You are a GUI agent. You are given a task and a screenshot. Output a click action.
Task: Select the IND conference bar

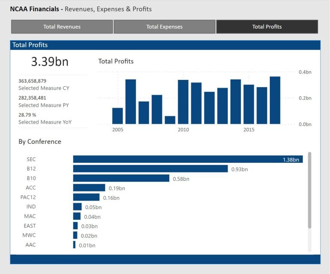click(77, 207)
